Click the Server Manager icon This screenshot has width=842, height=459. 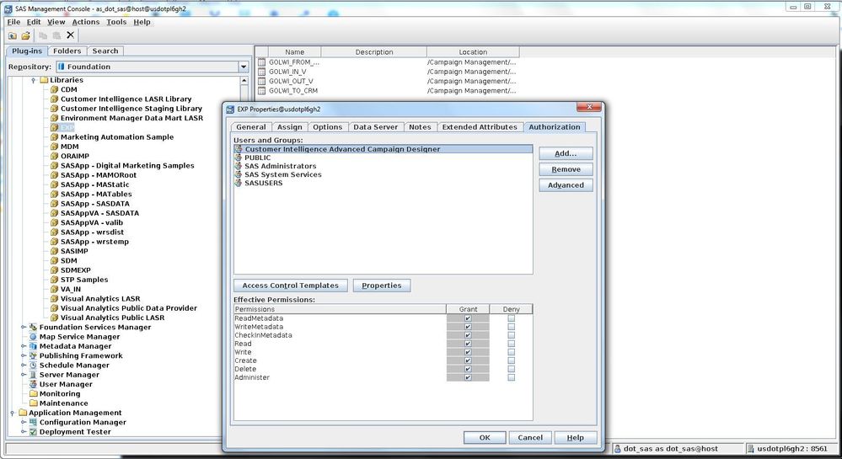(x=34, y=375)
